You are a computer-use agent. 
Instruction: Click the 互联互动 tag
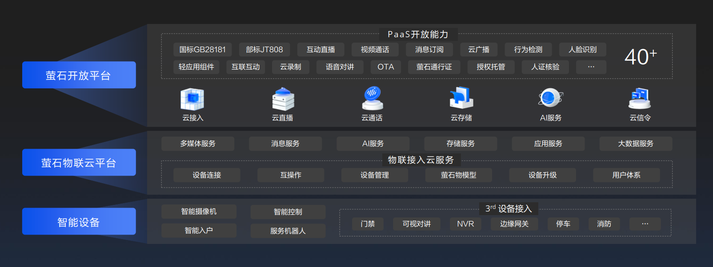pos(246,67)
